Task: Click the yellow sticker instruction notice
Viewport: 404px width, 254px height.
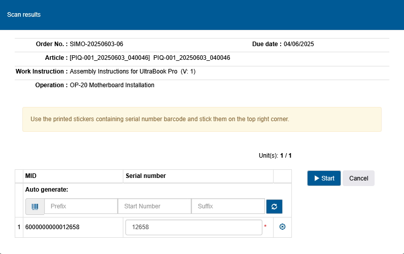Action: click(x=201, y=120)
